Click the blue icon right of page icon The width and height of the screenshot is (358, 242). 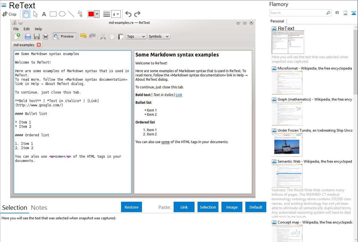click(354, 13)
